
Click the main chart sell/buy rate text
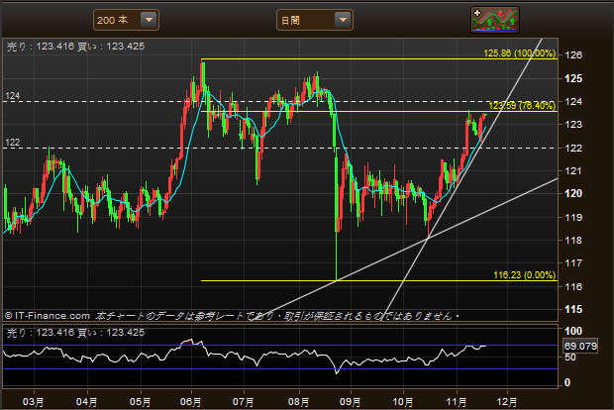[x=75, y=47]
